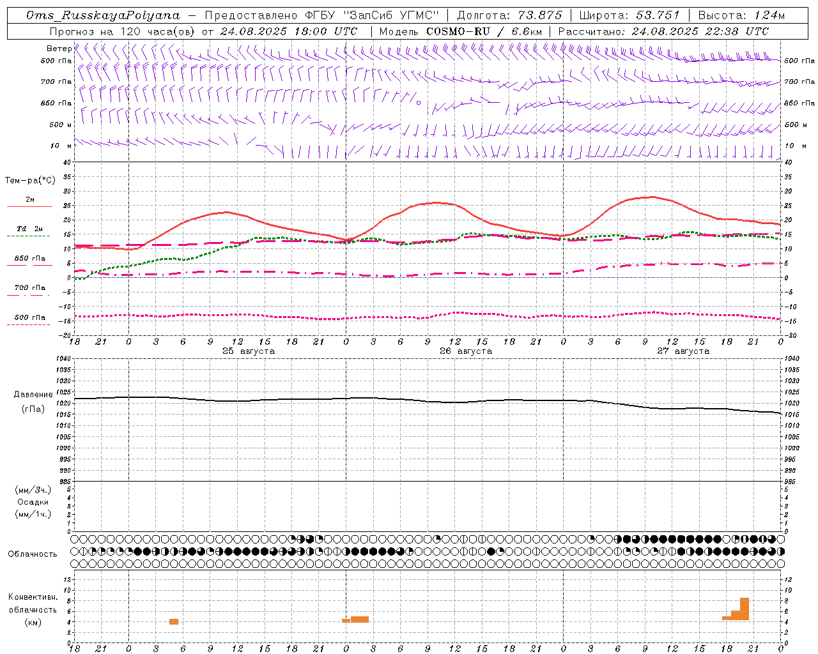Click the model name COSMO-RU / 6.6км
Viewport: 818px width, 654px height.
click(x=484, y=31)
